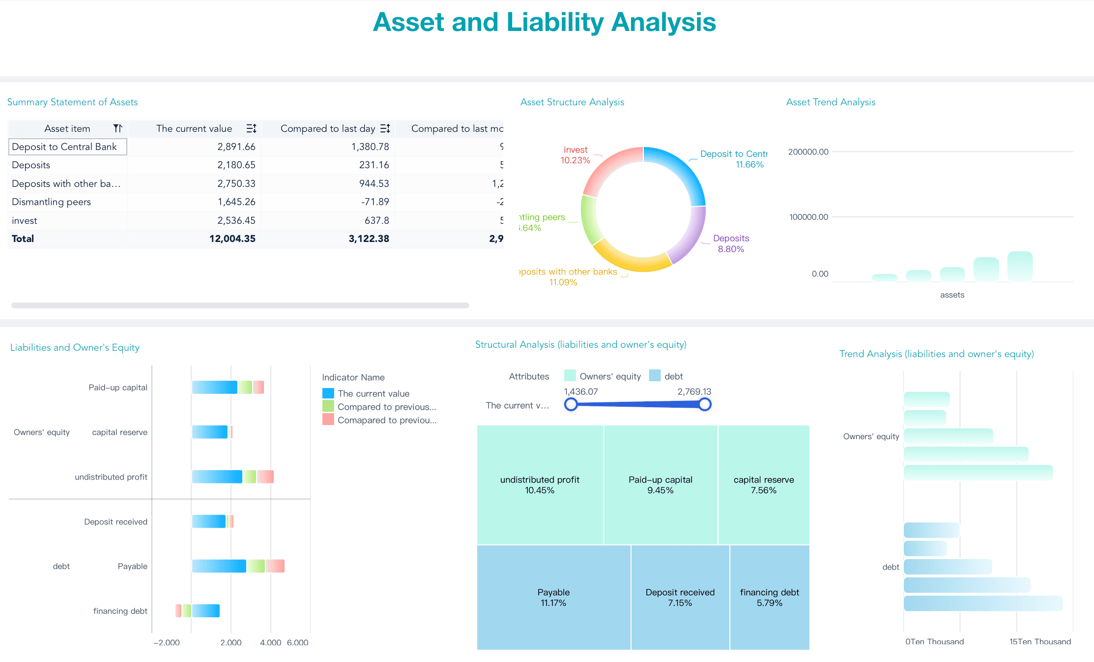
Task: Click the pink 'Comapared to previou' legend marker
Action: pyautogui.click(x=328, y=420)
